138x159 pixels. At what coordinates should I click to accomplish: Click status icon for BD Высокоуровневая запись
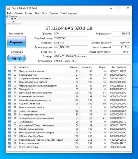pyautogui.click(x=10, y=114)
